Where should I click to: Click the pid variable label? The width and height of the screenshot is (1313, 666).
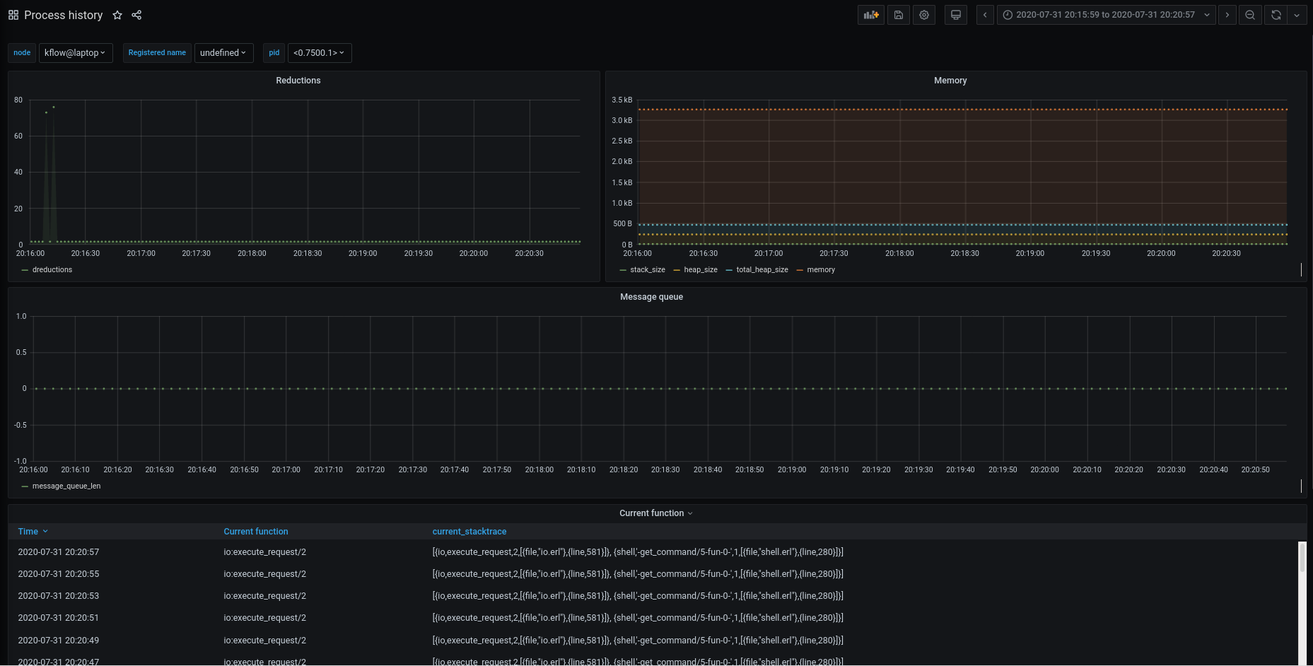tap(274, 53)
